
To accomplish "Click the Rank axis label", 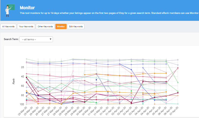I will 14,81.
